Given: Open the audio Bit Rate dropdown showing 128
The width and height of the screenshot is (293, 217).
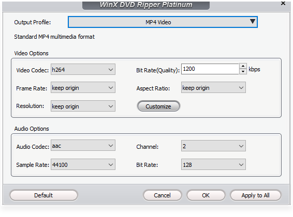Looking at the screenshot, I should pos(213,164).
